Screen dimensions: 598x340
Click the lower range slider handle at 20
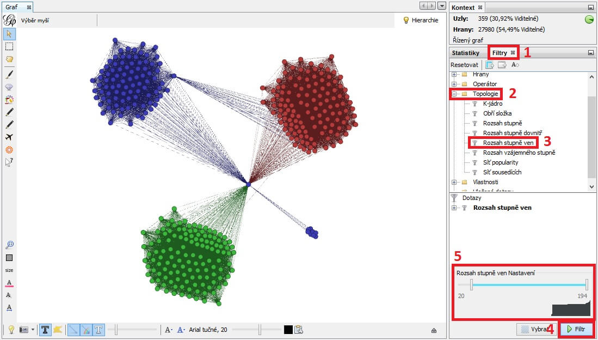pos(471,284)
